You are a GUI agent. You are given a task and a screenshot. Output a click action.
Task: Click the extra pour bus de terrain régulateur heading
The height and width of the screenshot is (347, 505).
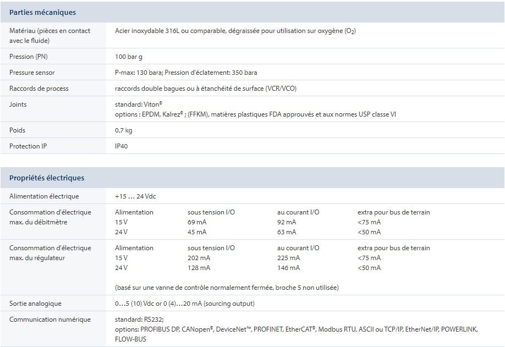tap(393, 248)
